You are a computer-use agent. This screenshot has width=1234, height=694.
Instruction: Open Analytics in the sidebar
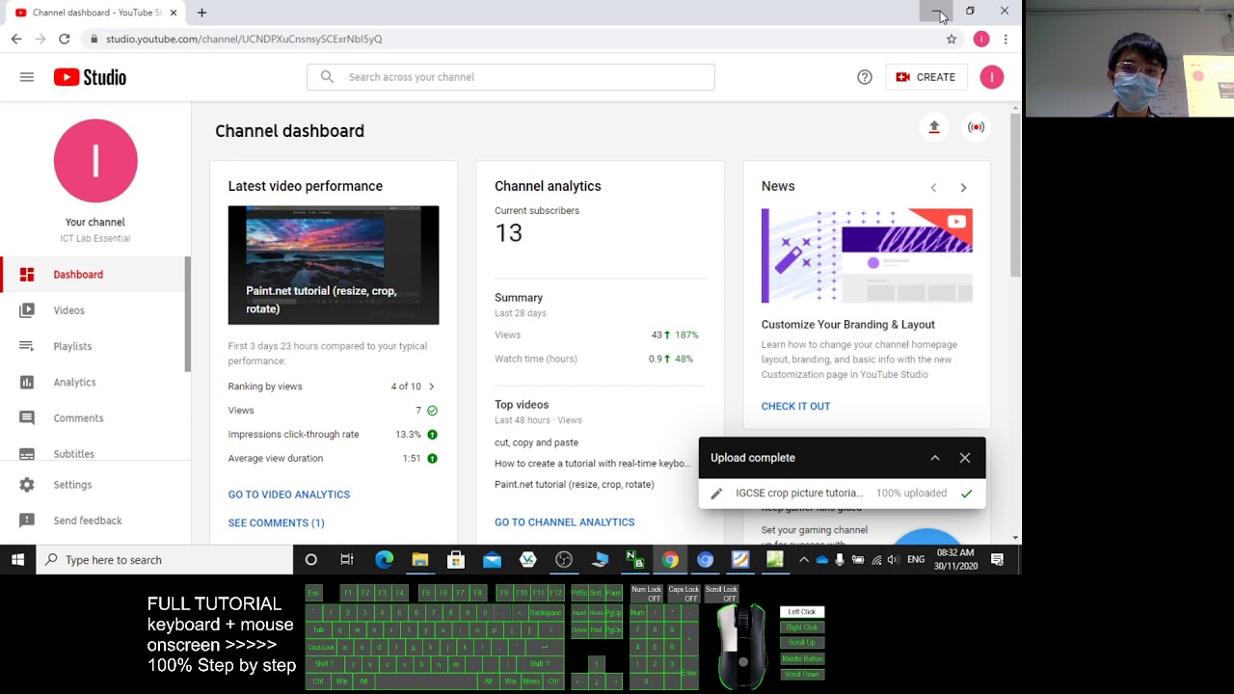click(x=94, y=383)
